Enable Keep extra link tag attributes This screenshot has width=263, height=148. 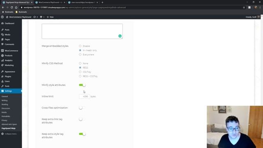(82, 119)
